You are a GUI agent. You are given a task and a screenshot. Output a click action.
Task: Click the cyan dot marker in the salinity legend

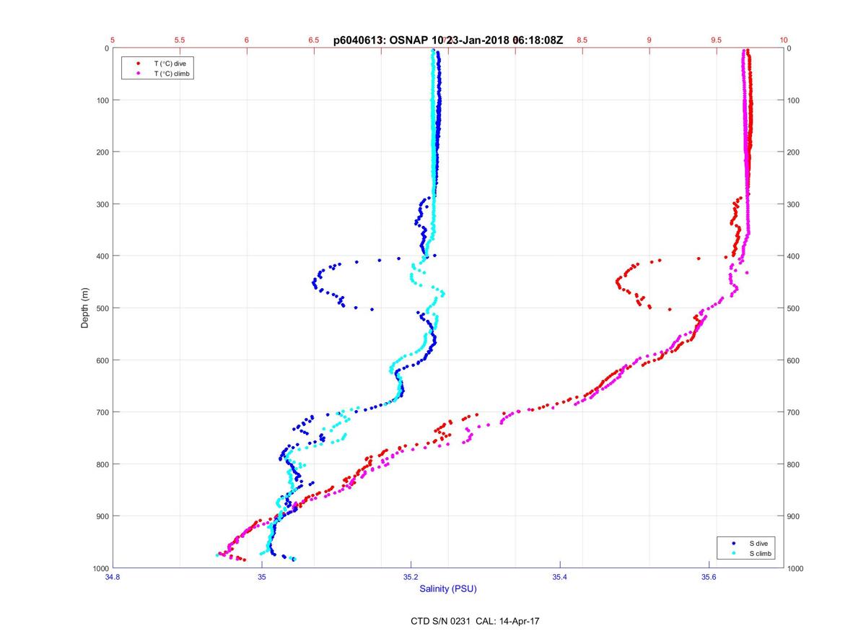click(x=733, y=553)
